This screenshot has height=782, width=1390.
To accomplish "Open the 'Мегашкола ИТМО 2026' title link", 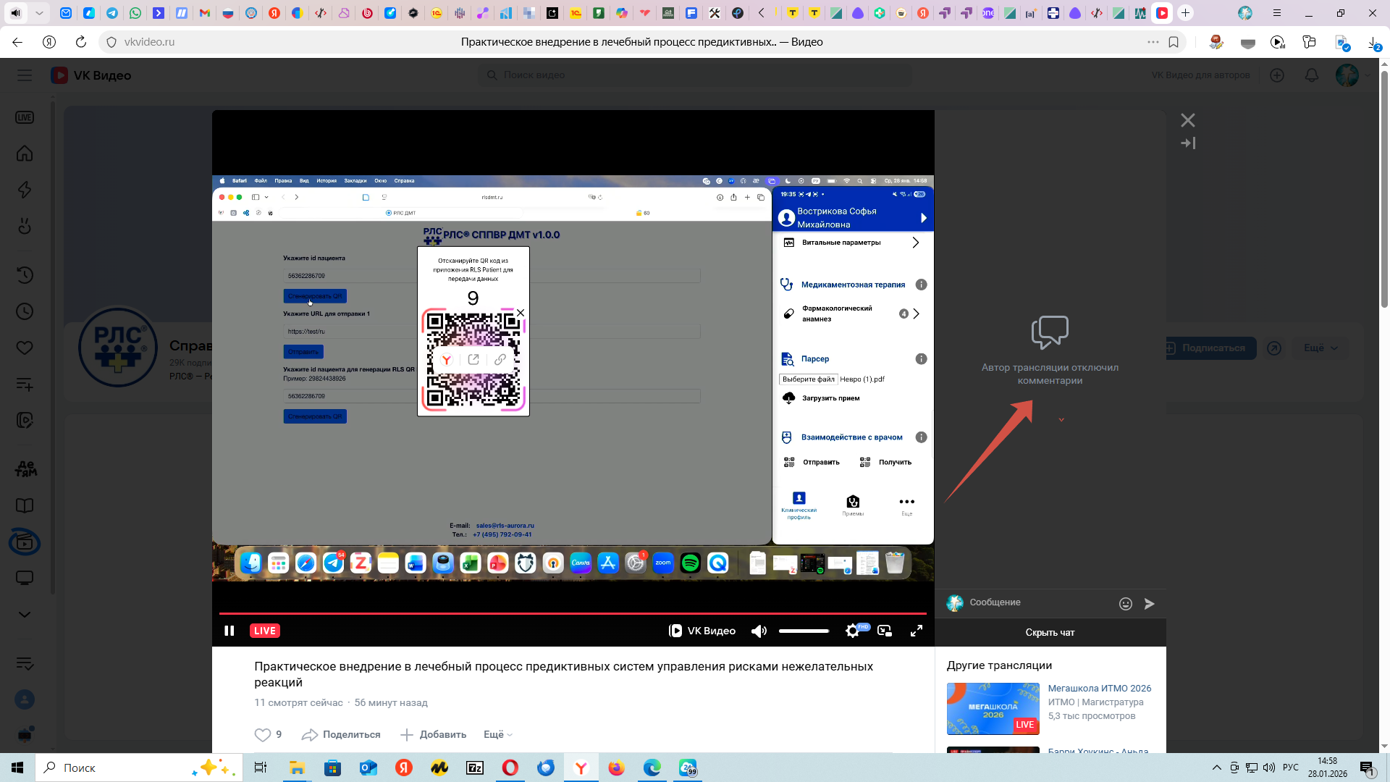I will point(1100,689).
